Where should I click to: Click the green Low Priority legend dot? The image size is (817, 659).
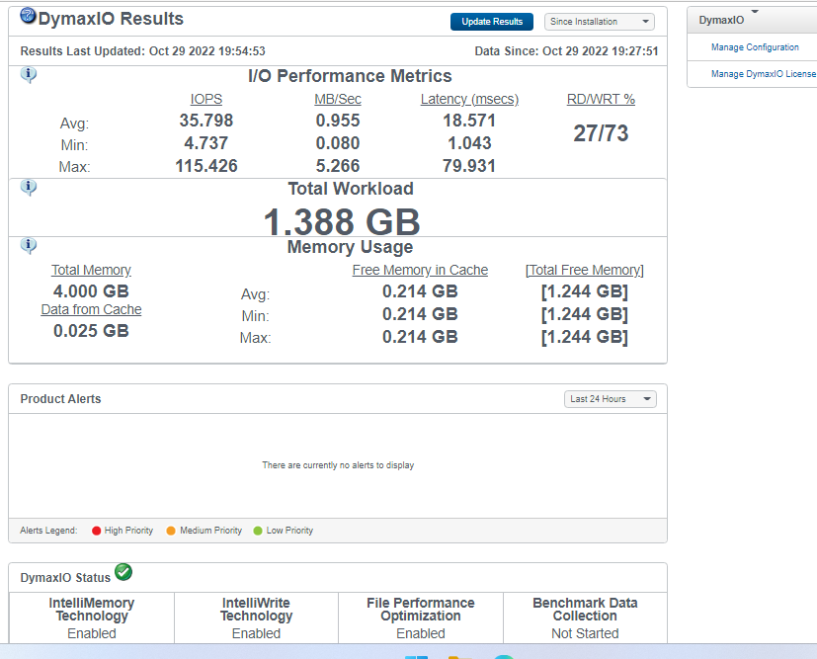pyautogui.click(x=258, y=531)
